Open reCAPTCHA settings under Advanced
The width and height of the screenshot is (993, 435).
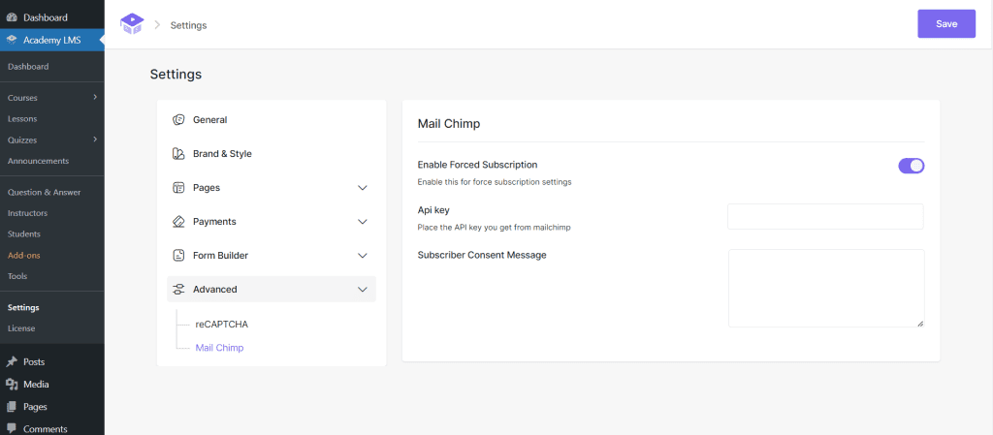click(222, 325)
